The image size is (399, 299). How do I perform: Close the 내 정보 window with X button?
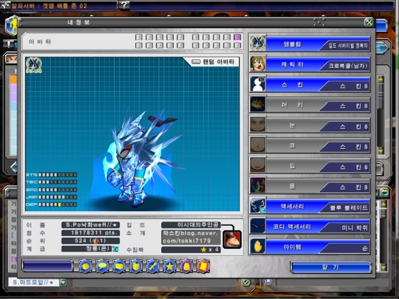369,23
